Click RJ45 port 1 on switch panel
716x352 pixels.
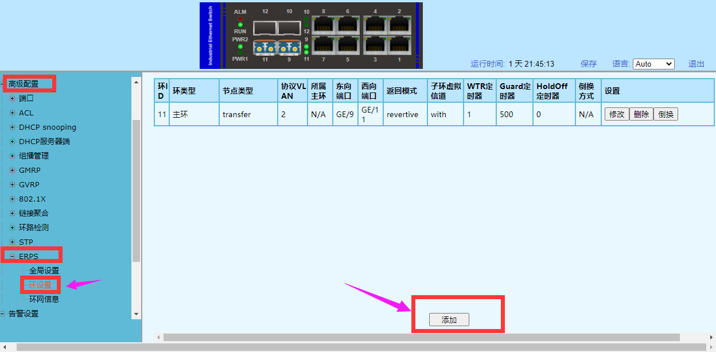coord(399,45)
